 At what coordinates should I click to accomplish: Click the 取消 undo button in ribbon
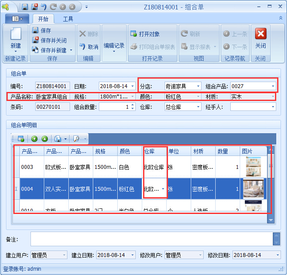(89, 47)
